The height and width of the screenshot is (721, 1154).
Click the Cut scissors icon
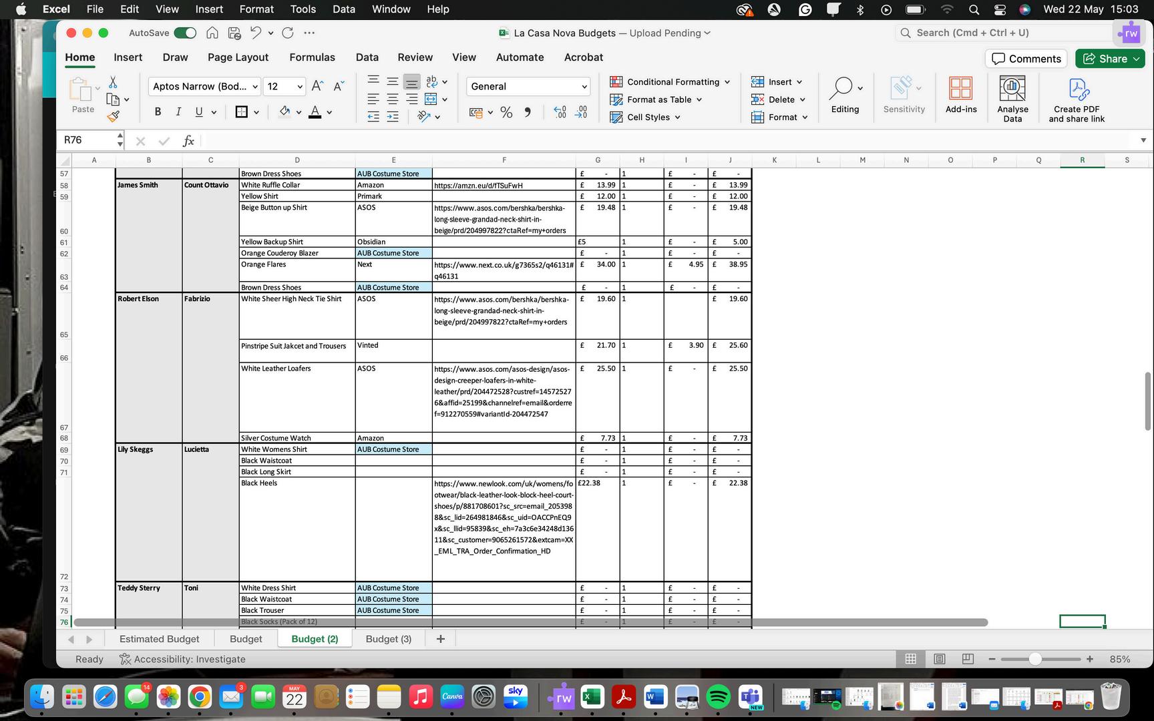coord(113,81)
